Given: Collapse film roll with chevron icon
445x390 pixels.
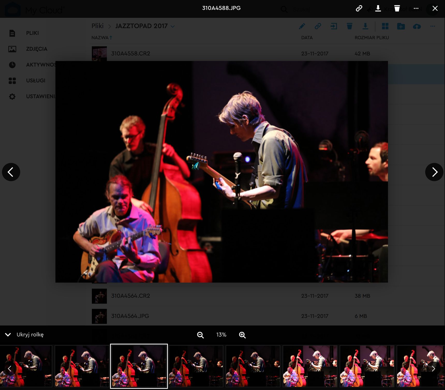Looking at the screenshot, I should (x=8, y=335).
